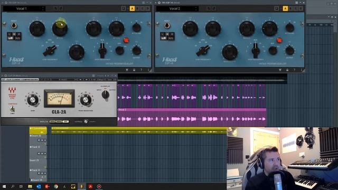Select middle Analog Hz option on CLA-2A
338x190 pixels.
coord(59,122)
